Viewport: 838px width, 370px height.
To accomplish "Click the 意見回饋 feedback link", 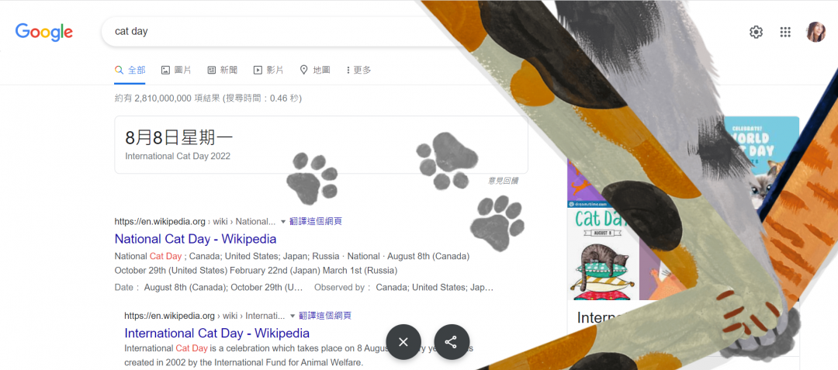I will [x=503, y=181].
